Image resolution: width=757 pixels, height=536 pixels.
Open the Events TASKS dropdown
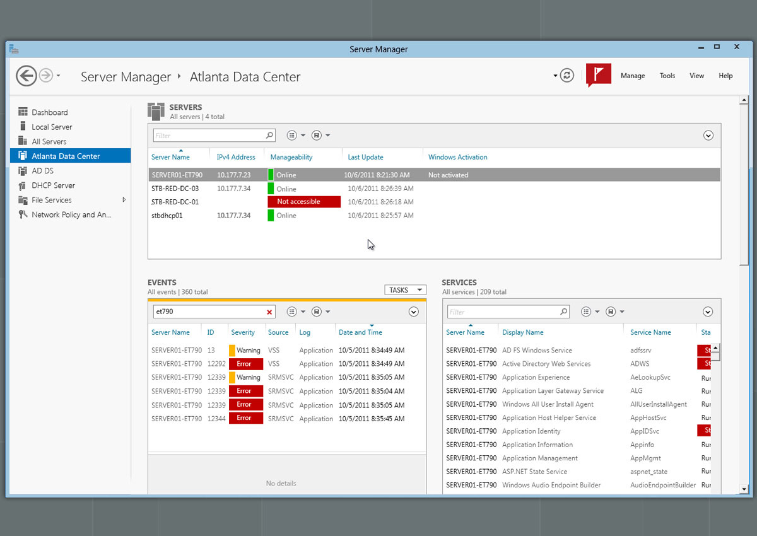click(x=406, y=290)
